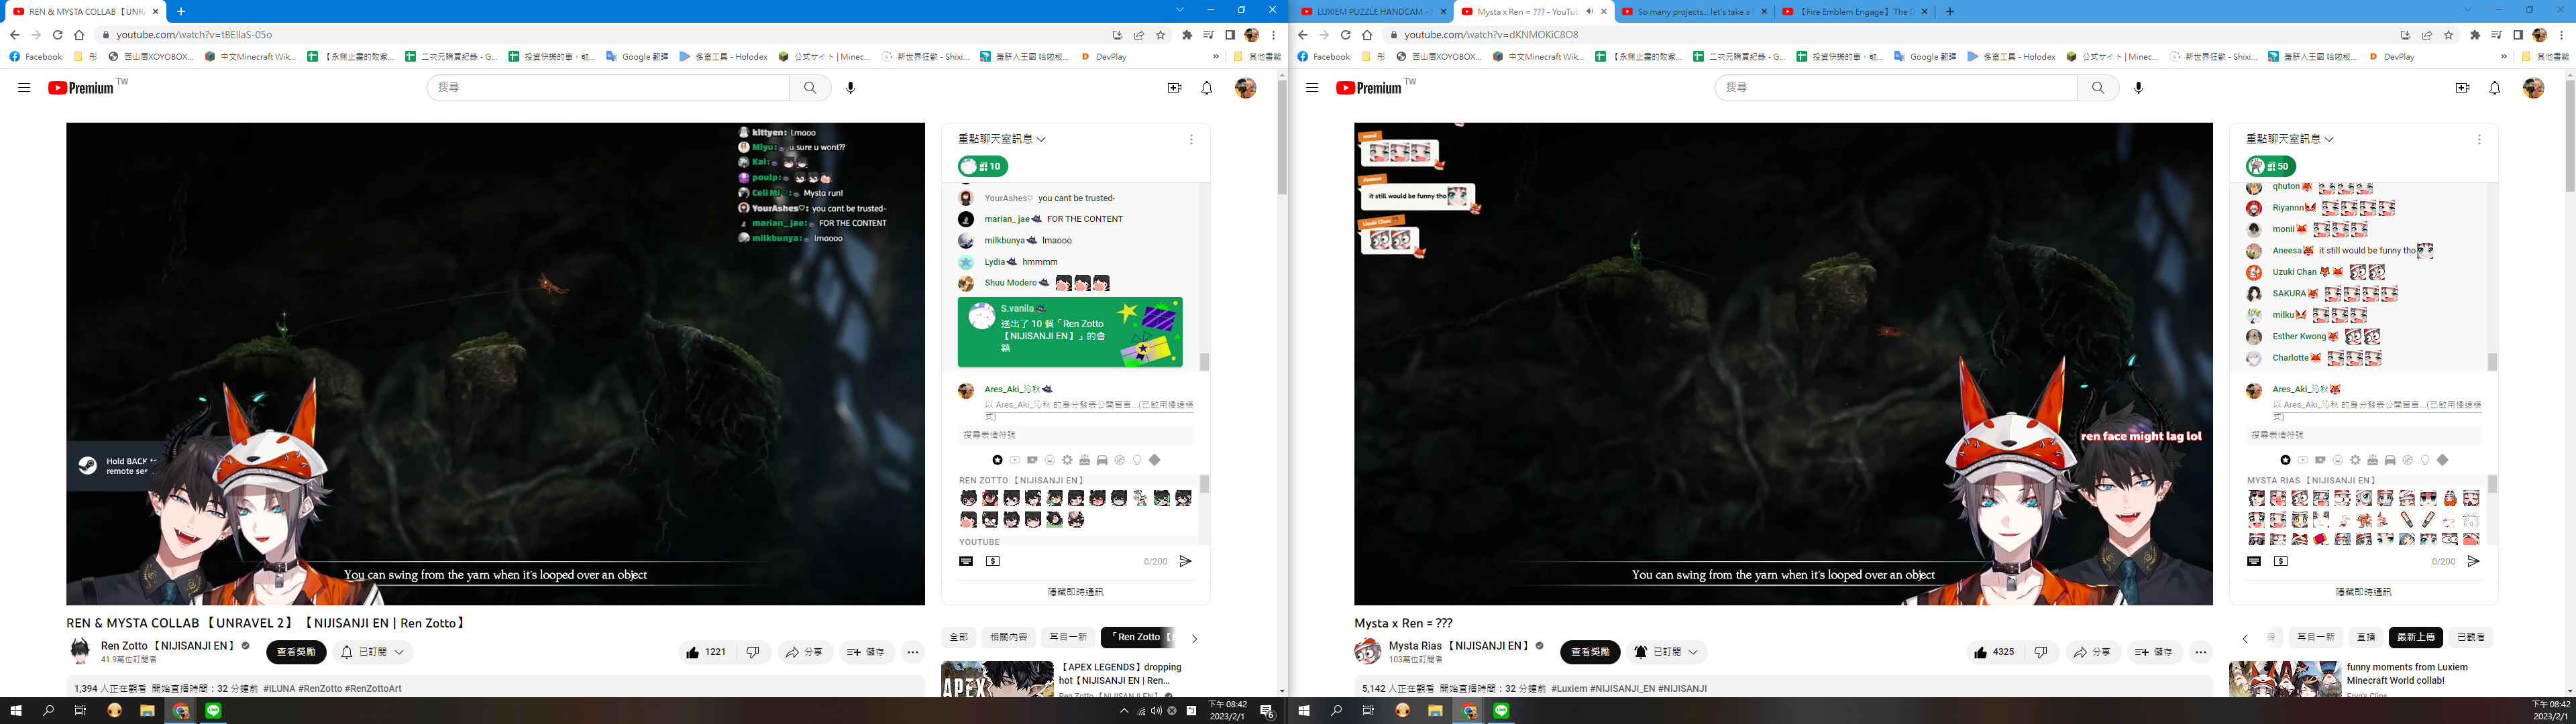Screen dimensions: 2576x724
Task: Click search magnifier button in left window
Action: [810, 88]
